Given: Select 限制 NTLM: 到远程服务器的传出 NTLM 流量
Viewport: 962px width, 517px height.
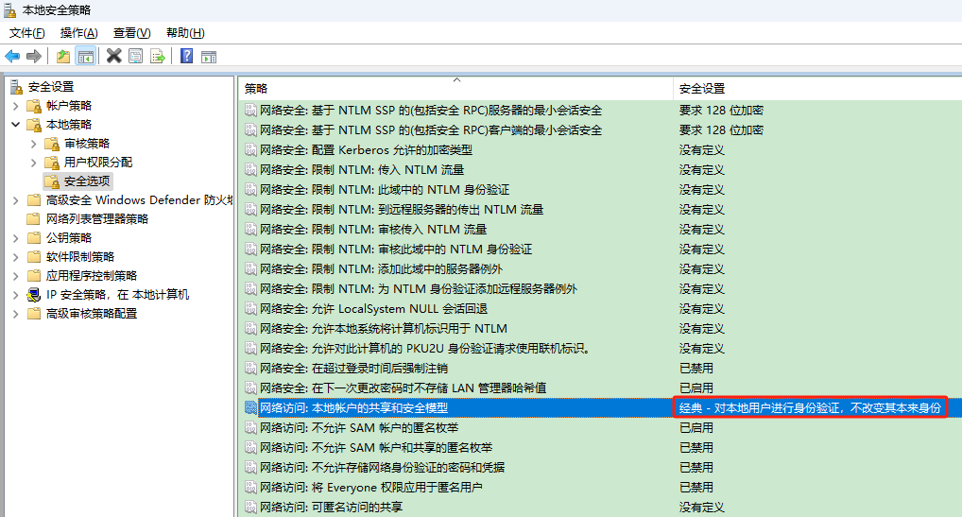Looking at the screenshot, I should (402, 210).
